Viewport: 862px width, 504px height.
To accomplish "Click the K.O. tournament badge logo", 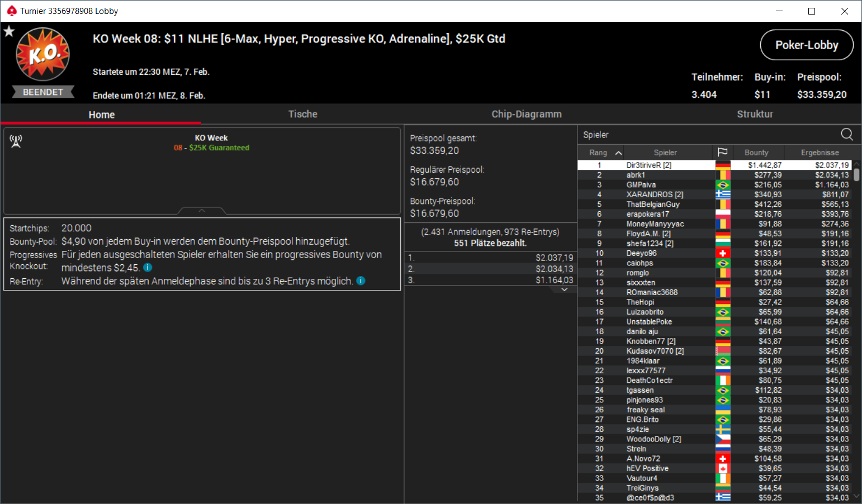I will pyautogui.click(x=43, y=54).
